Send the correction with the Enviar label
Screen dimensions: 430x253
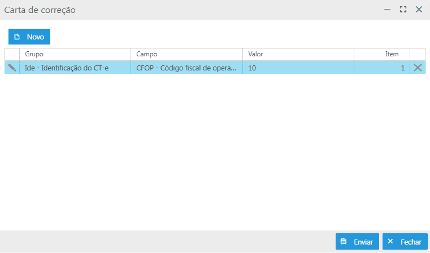363,242
